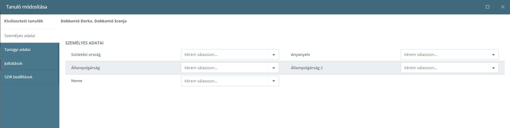This screenshot has height=128, width=510.
Task: Select the Állampolgárság 2 combo field
Action: pyautogui.click(x=450, y=68)
